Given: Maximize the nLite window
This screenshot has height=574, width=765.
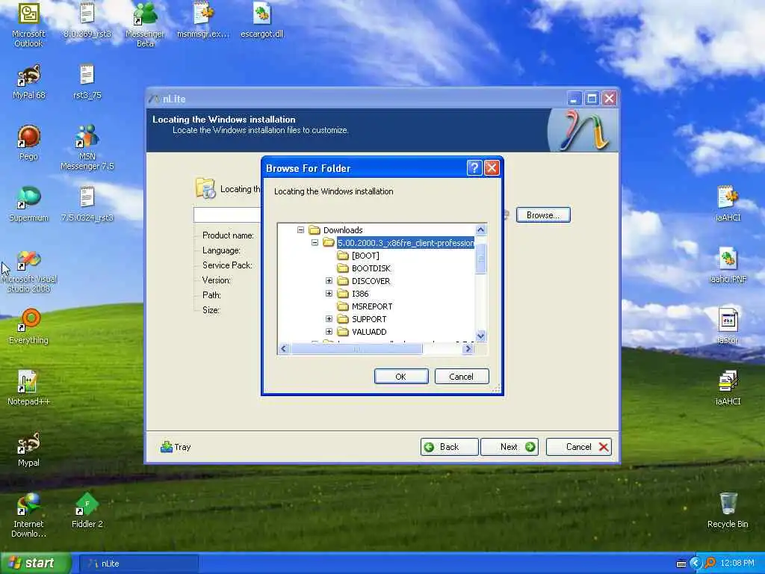Looking at the screenshot, I should (x=592, y=99).
